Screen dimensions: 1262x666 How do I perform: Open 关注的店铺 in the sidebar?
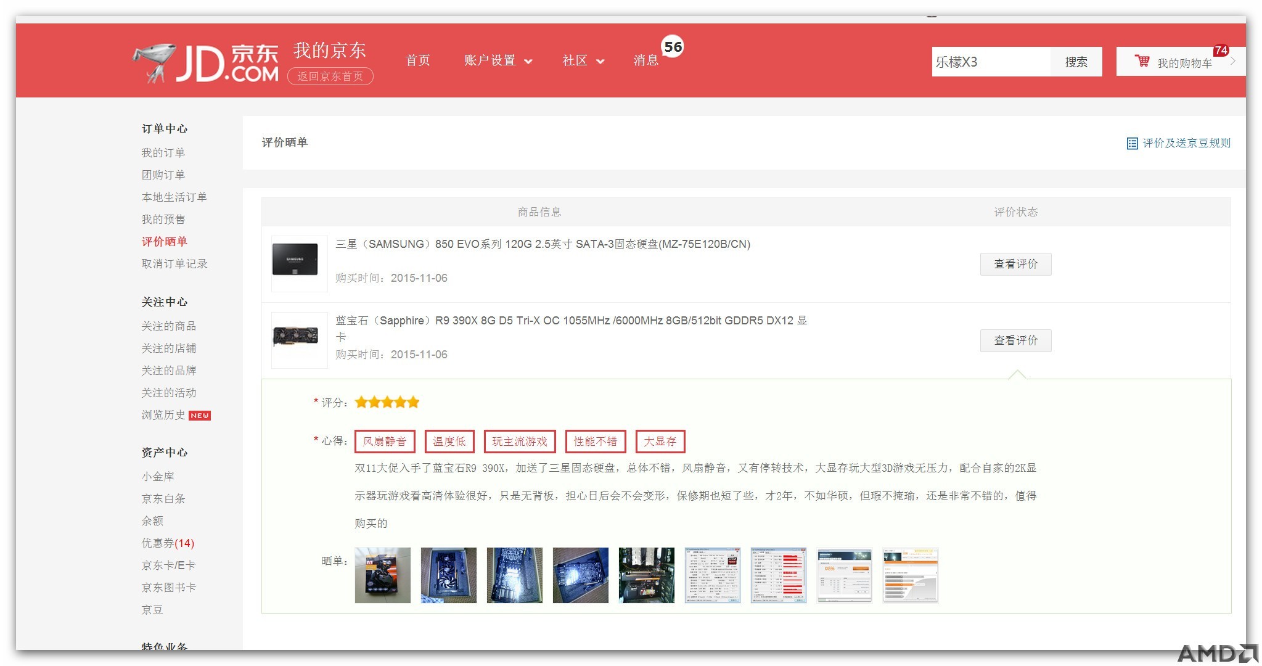(169, 348)
